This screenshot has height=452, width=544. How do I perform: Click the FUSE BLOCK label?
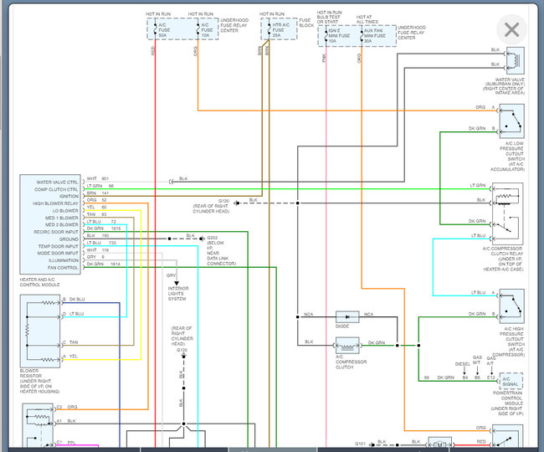[x=306, y=23]
